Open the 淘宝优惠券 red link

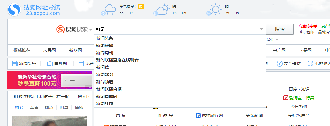(308, 26)
